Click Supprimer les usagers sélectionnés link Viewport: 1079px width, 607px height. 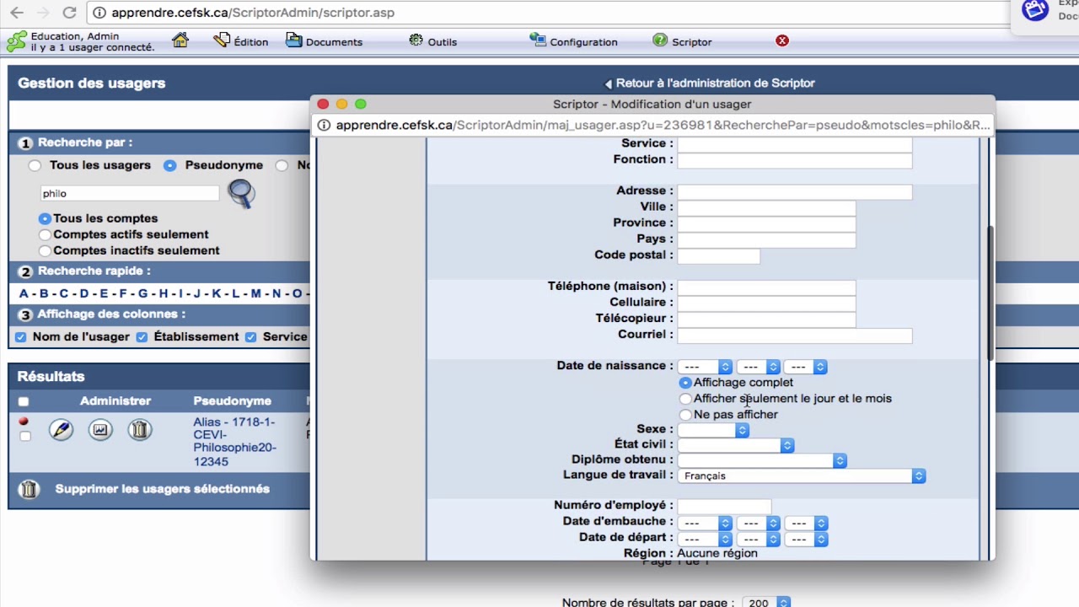pyautogui.click(x=163, y=489)
